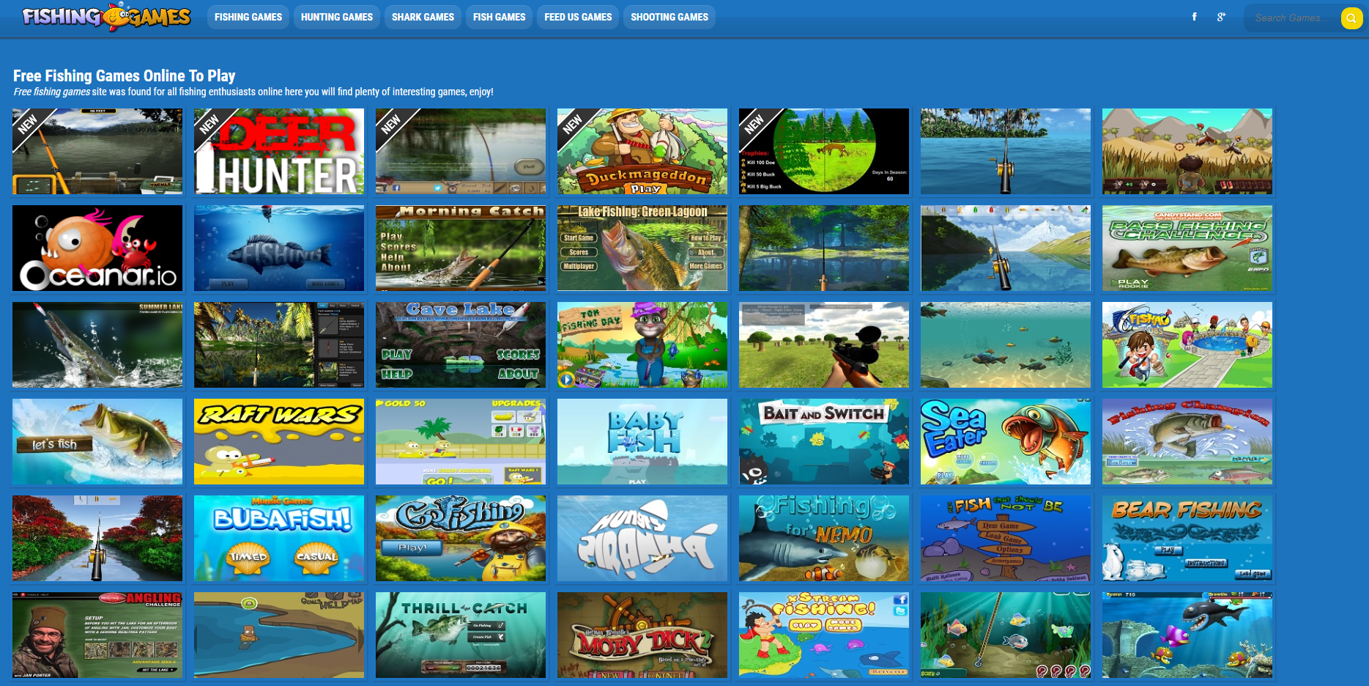Open the Fish That Should Not Be thumbnail
Viewport: 1369px width, 686px height.
(1006, 539)
